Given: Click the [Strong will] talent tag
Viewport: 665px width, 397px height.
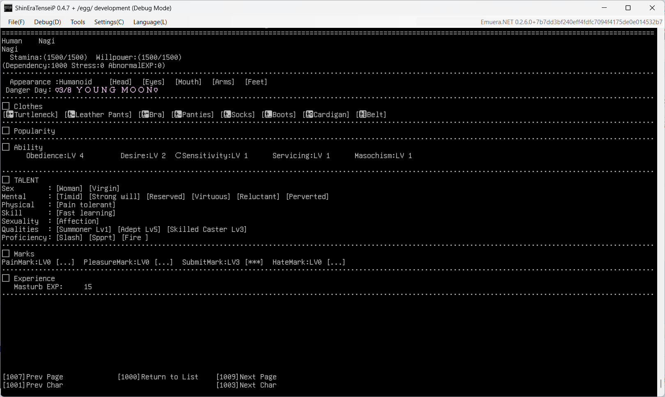Looking at the screenshot, I should coord(115,197).
